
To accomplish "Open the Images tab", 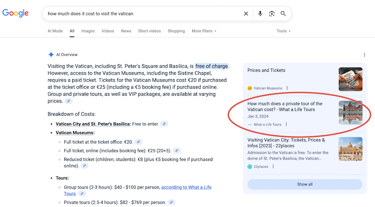I will tap(88, 31).
